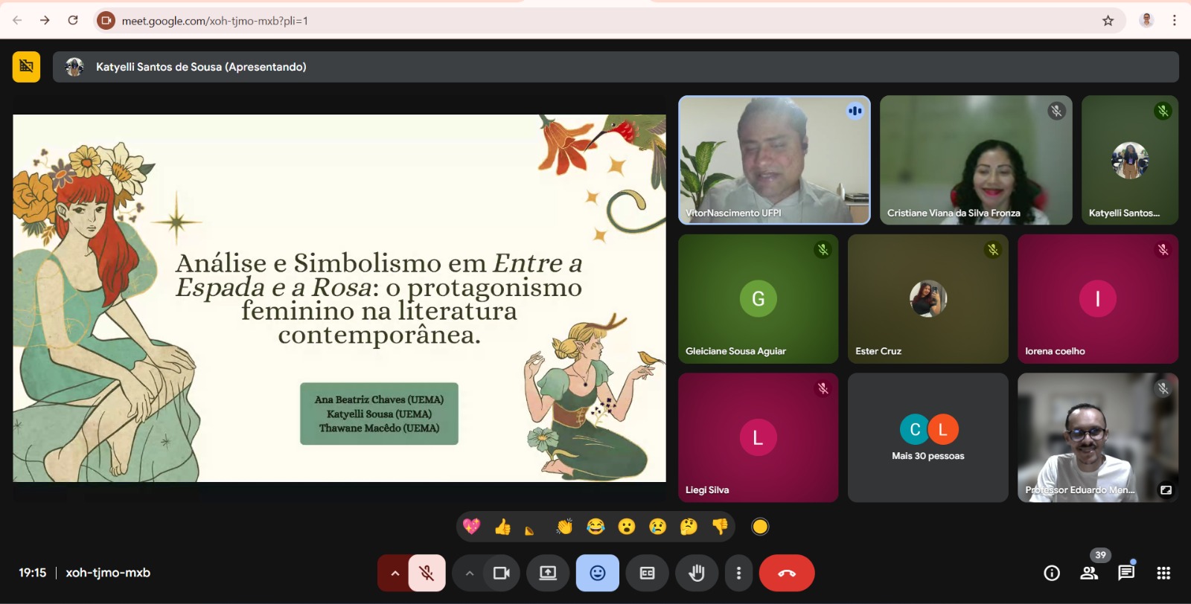The image size is (1191, 604).
Task: Send a thumbs up reaction
Action: tap(502, 527)
